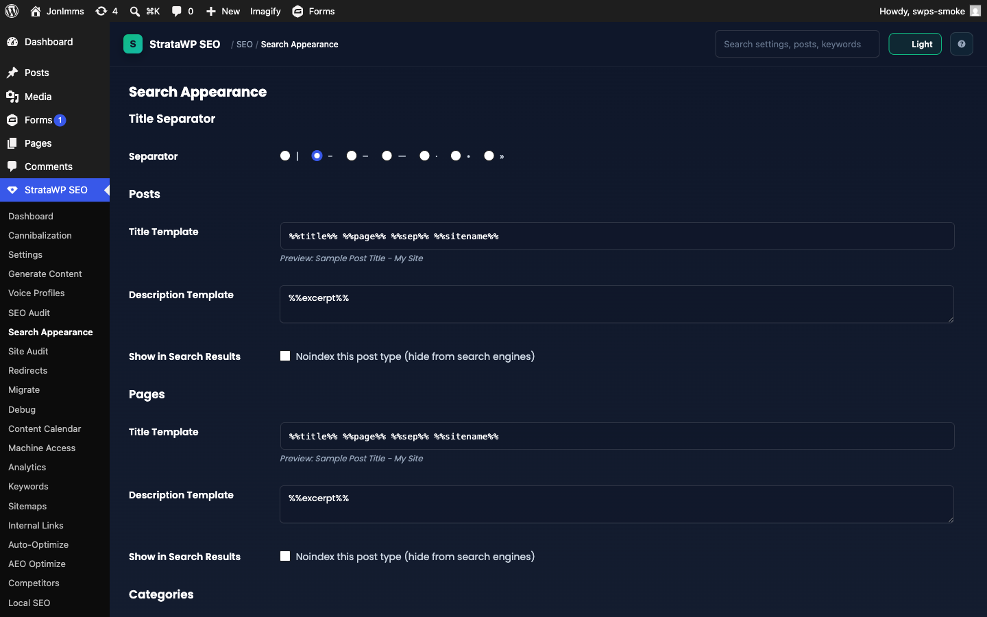Open Auto-Optimize submenu item
The width and height of the screenshot is (987, 617).
38,544
